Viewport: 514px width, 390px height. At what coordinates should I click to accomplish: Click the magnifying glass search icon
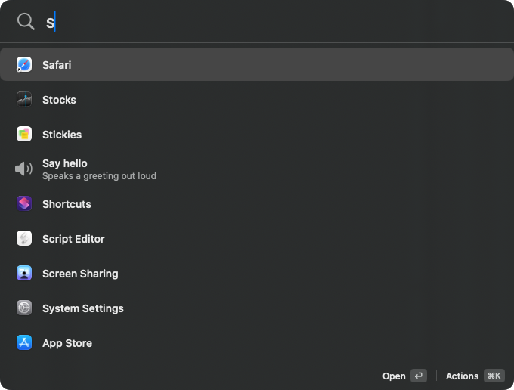point(26,22)
